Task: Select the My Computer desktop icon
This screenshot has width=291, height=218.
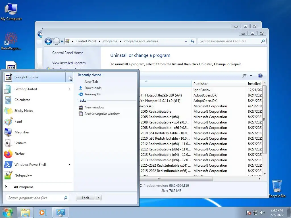Action: pyautogui.click(x=11, y=12)
